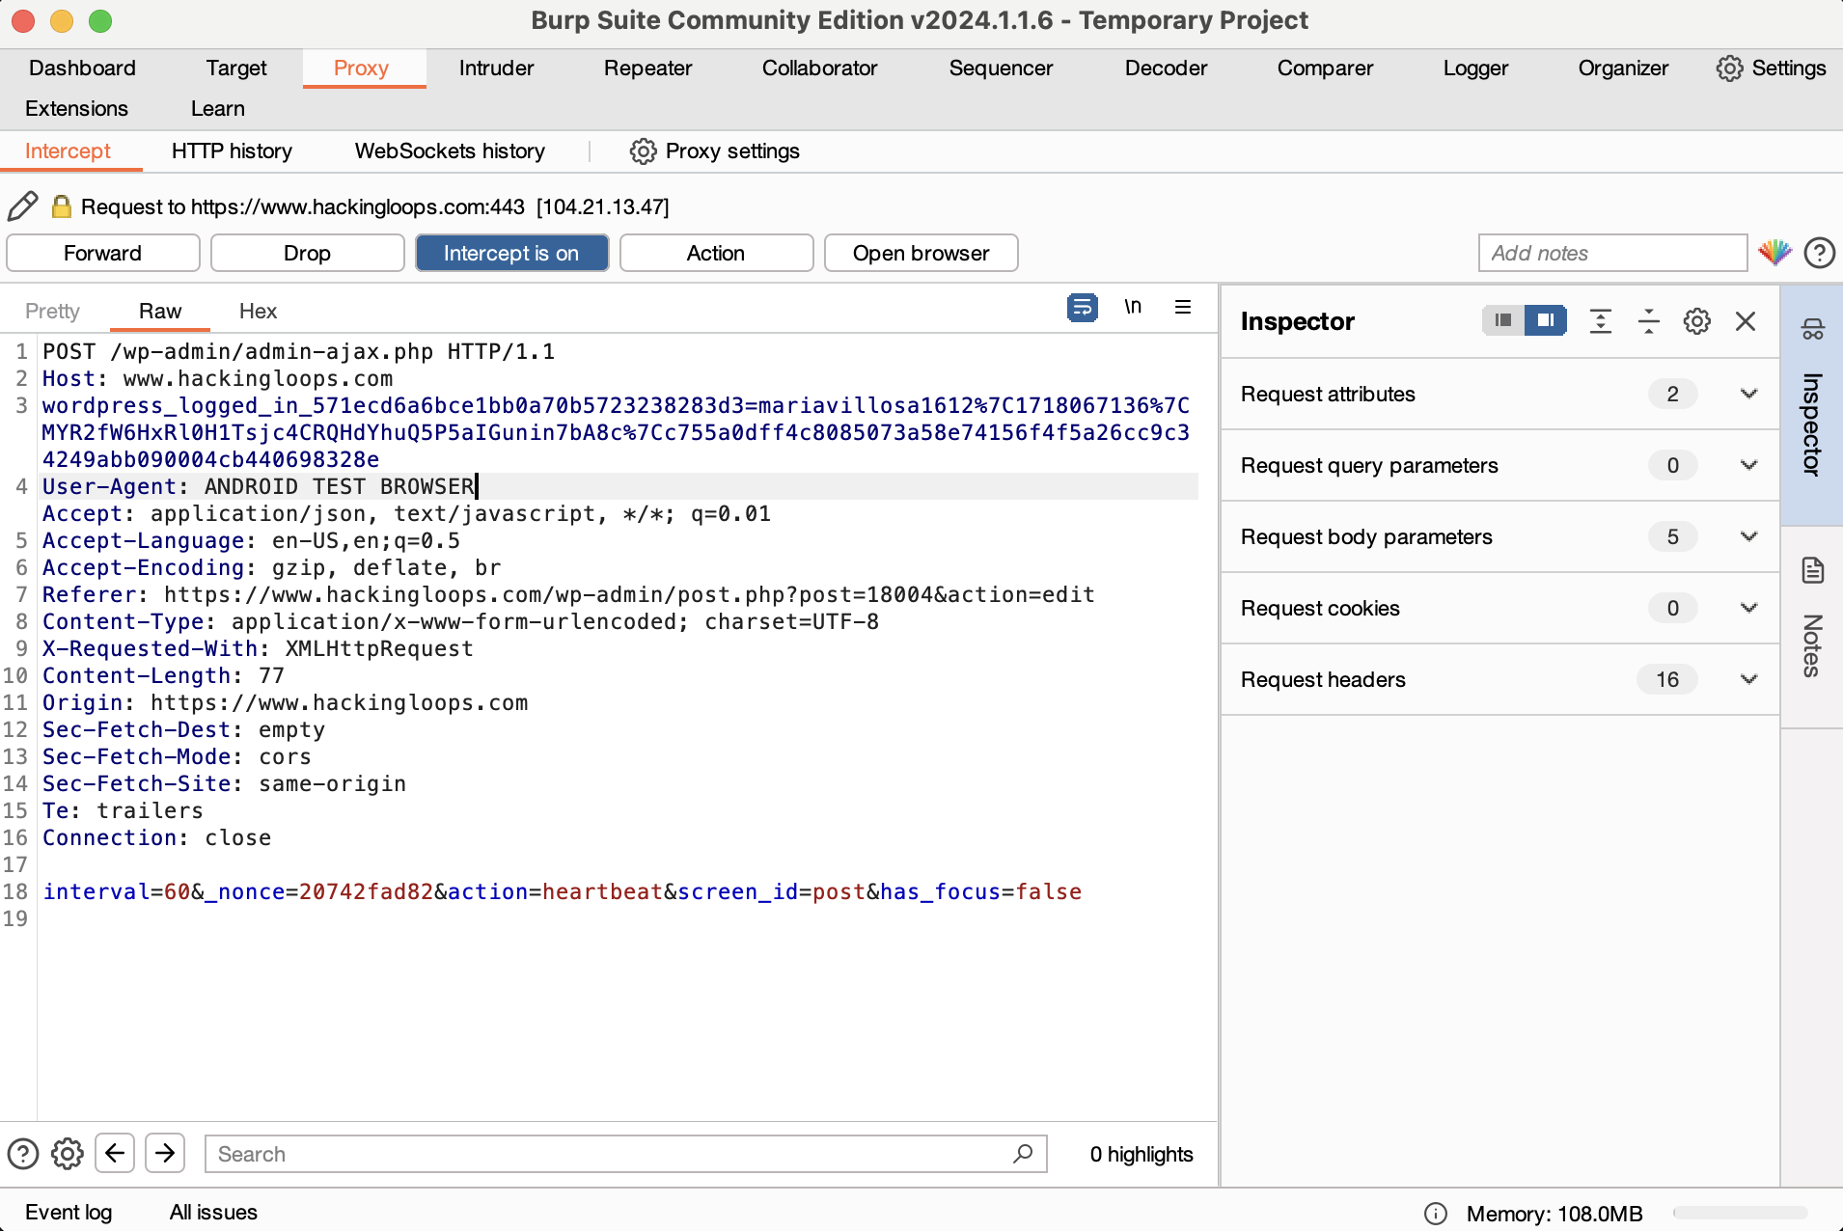Switch to HTTP history tab
Screen dimensions: 1843x1231
(232, 151)
